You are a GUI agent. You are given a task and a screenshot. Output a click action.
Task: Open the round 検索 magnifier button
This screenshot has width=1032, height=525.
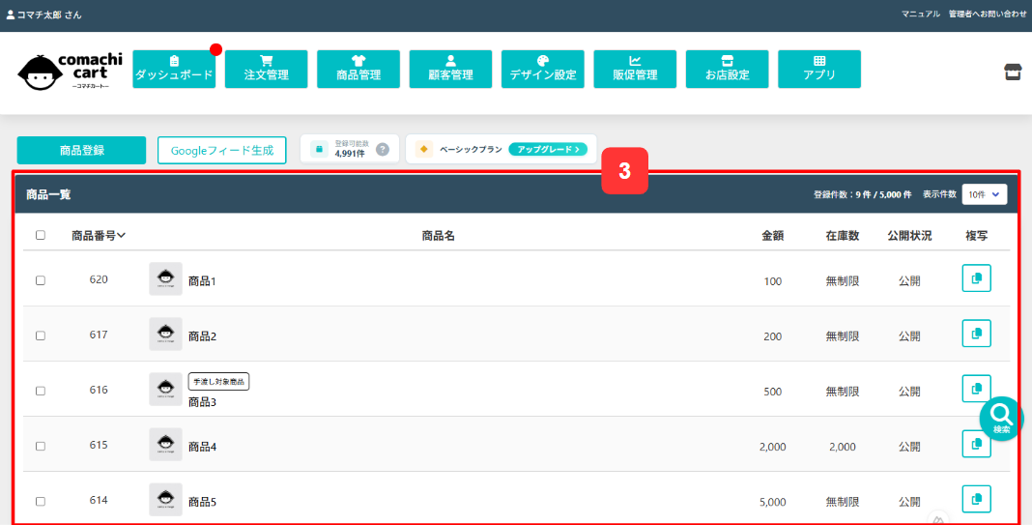click(x=1001, y=419)
